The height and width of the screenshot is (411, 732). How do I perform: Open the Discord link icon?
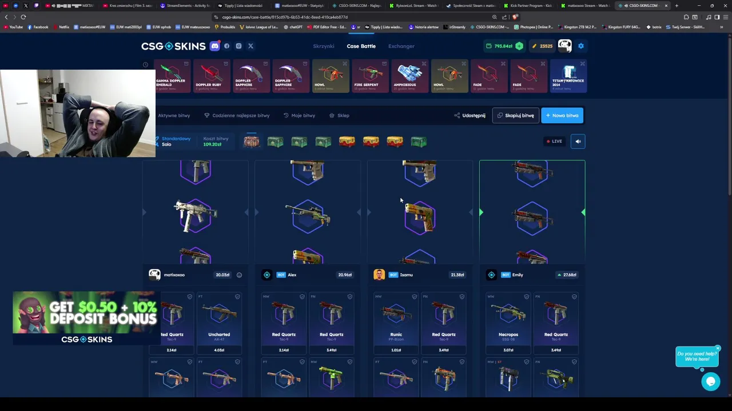[x=215, y=46]
